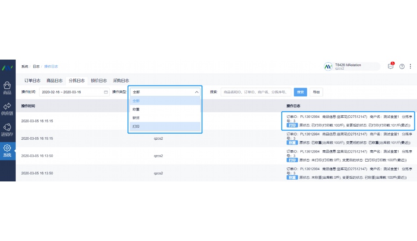This screenshot has width=417, height=241.
Task: Switch to the 订单日志 tab
Action: click(x=32, y=81)
